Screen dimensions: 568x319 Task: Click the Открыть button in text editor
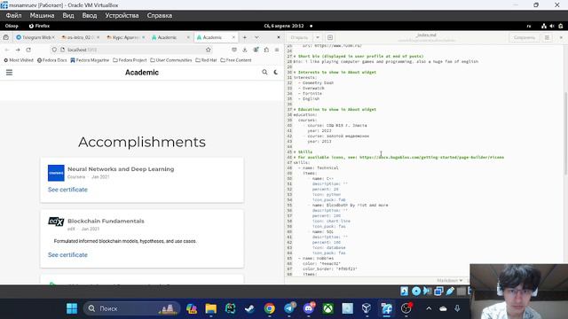pos(299,37)
